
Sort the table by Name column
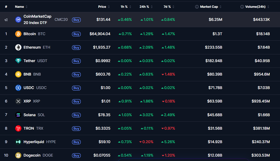pyautogui.click(x=21, y=7)
